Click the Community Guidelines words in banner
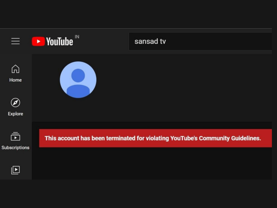 coord(230,138)
